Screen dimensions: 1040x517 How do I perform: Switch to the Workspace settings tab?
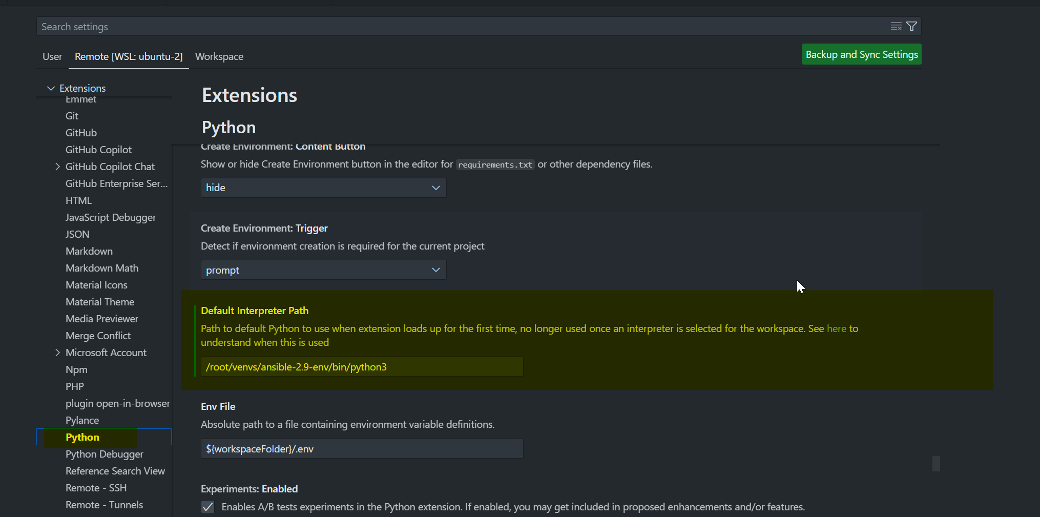click(219, 56)
